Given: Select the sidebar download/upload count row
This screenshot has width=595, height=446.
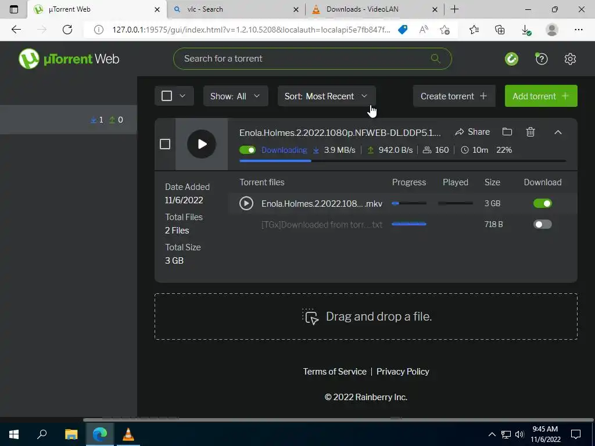Looking at the screenshot, I should pos(69,120).
